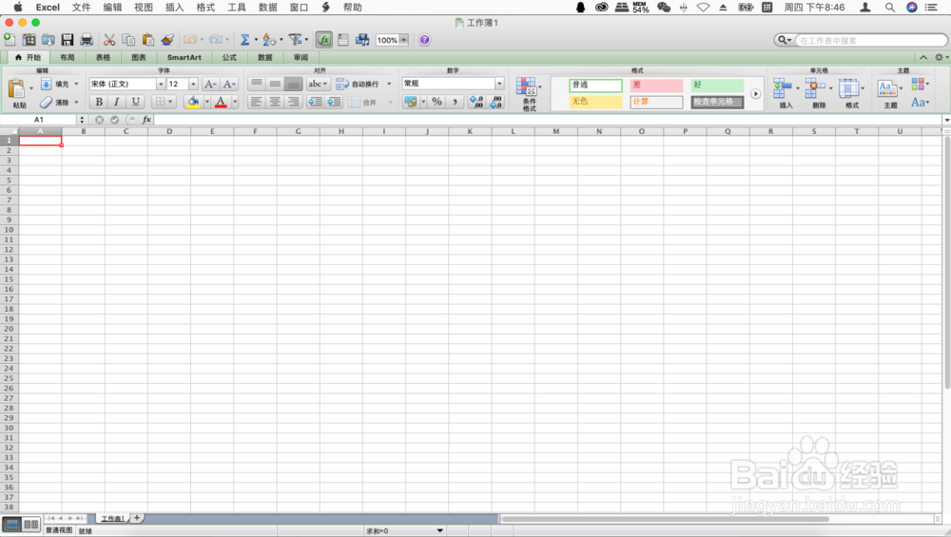Click the clear eraser icon
Screen dimensions: 951x537
46,102
